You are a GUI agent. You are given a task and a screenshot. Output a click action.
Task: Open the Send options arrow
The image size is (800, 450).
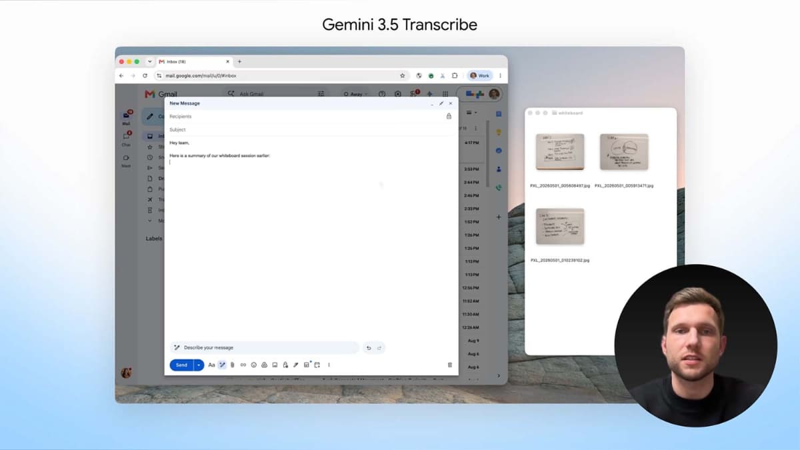tap(199, 365)
